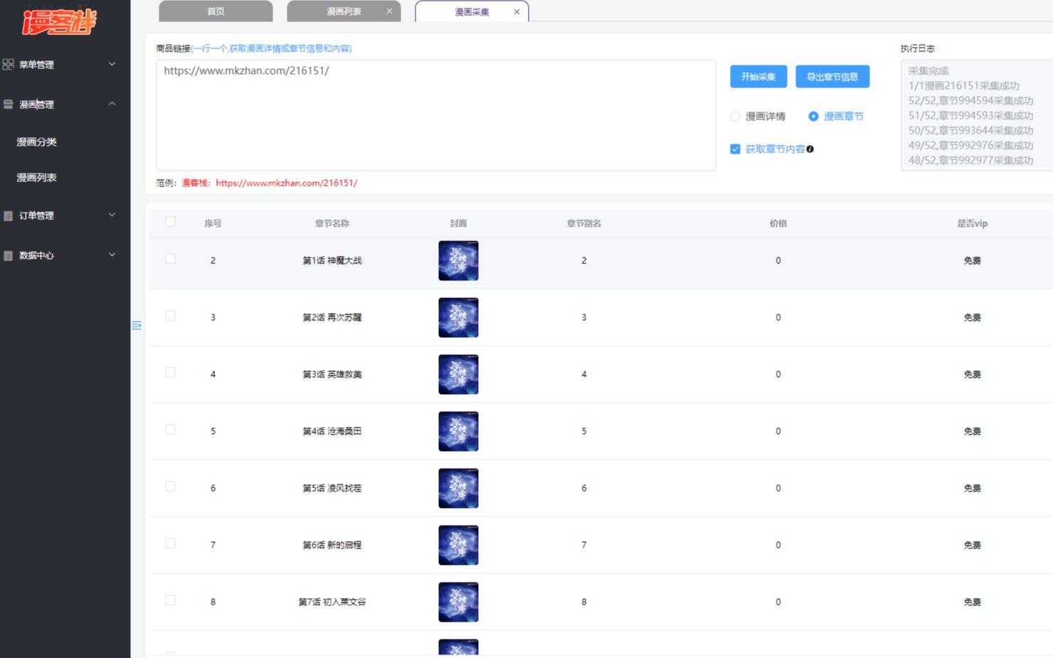This screenshot has width=1053, height=658.
Task: Uncheck the 获取章节内容 checkbox
Action: 735,149
